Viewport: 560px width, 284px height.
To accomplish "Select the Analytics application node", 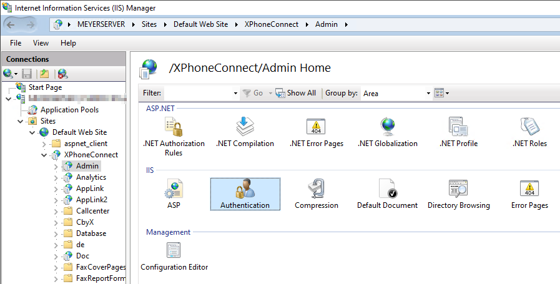I will 91,177.
